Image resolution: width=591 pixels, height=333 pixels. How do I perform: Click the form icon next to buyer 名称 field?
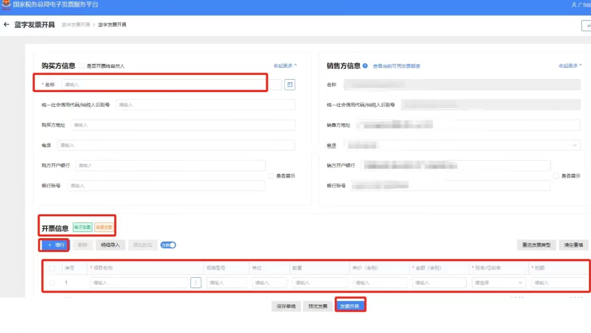(289, 84)
